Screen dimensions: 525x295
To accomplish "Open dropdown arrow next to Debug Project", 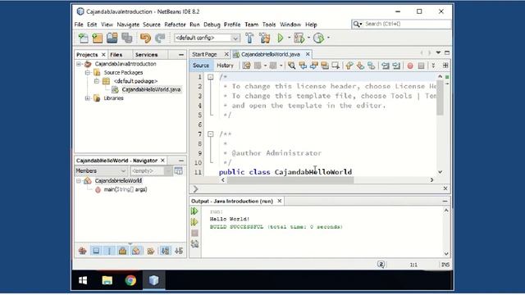I will click(x=308, y=38).
